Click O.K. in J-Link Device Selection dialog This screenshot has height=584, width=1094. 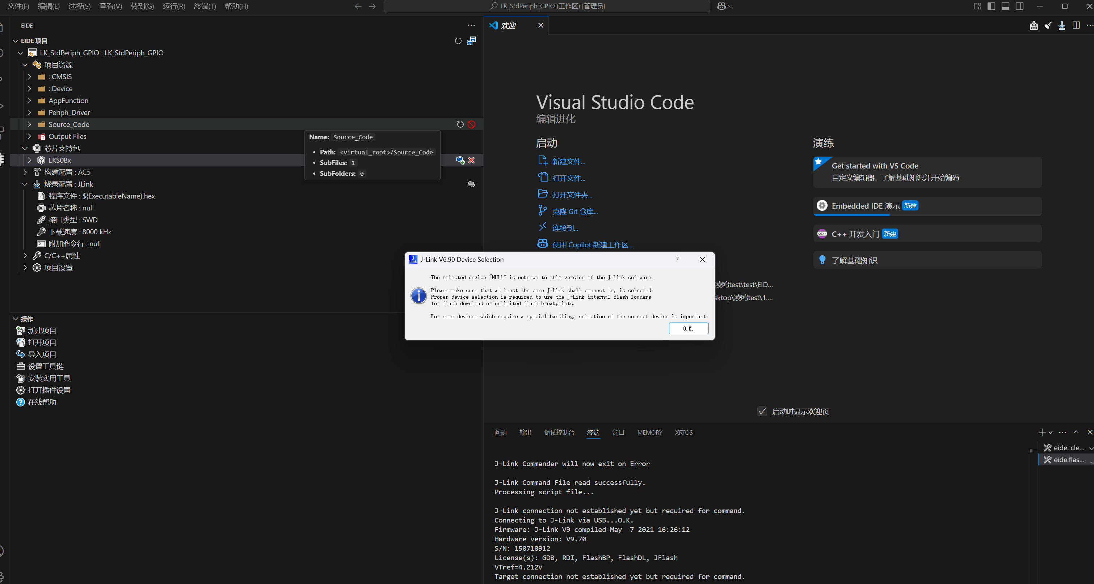(689, 328)
